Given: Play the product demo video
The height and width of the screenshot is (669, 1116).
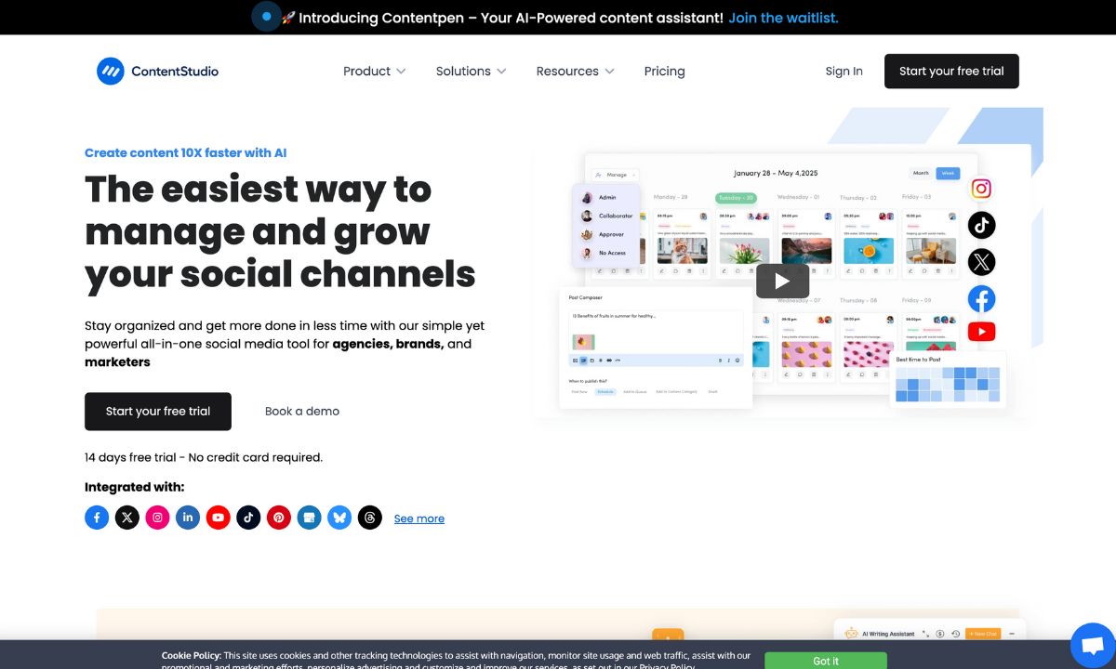Looking at the screenshot, I should coord(782,281).
